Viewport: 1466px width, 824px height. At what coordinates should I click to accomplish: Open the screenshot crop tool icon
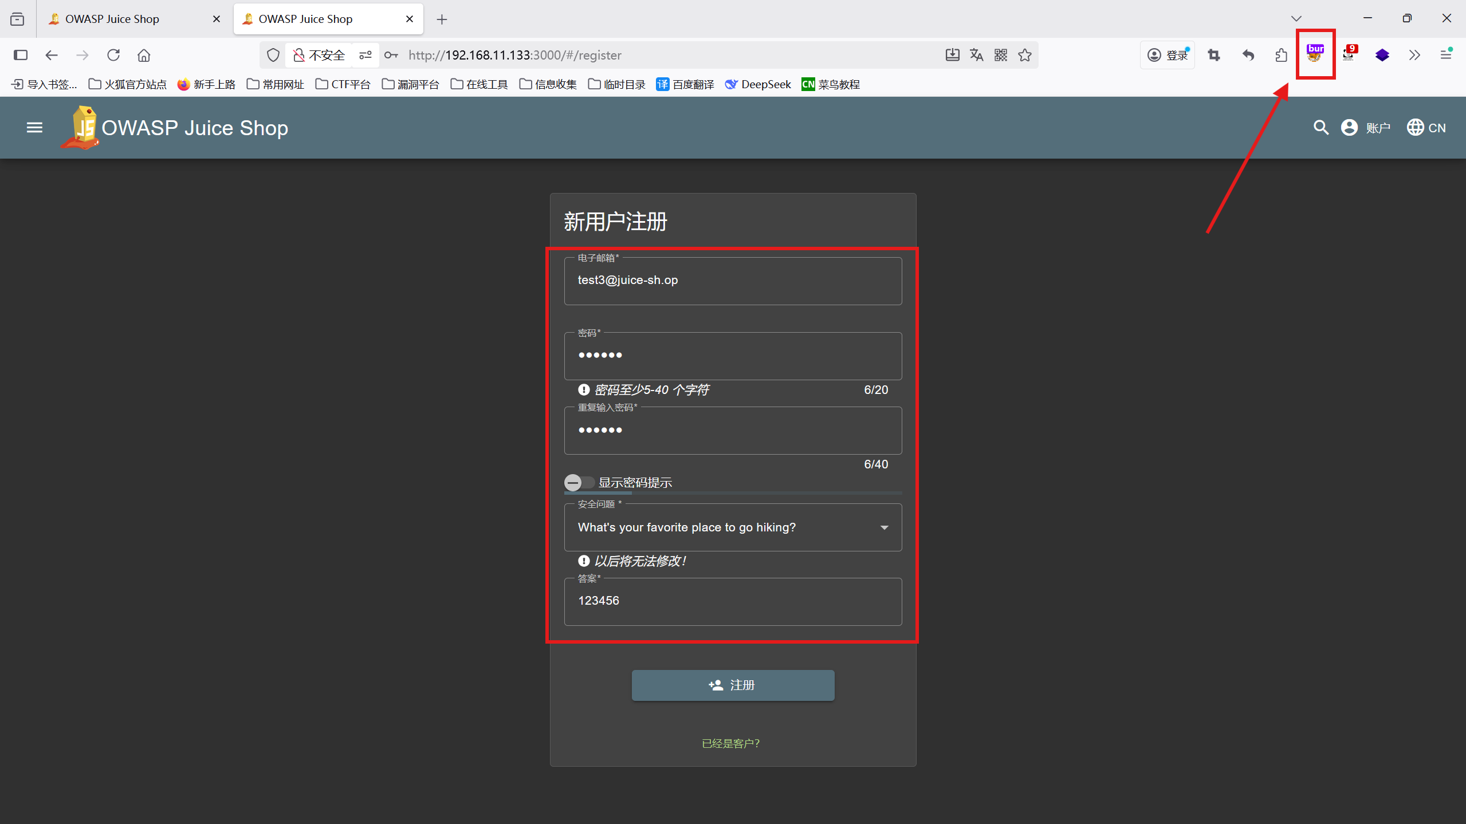coord(1214,55)
